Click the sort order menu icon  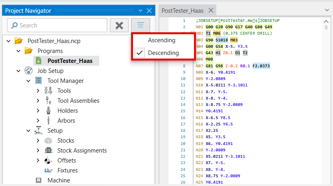140,25
